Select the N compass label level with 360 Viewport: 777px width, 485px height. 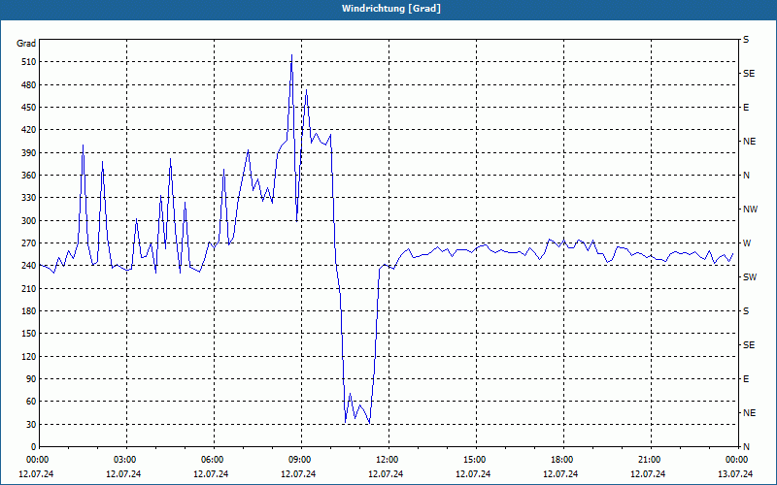coord(747,176)
